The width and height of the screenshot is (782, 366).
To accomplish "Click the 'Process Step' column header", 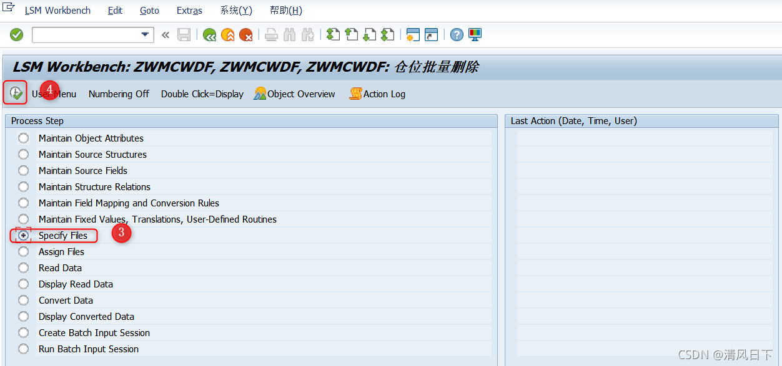I will pos(37,121).
